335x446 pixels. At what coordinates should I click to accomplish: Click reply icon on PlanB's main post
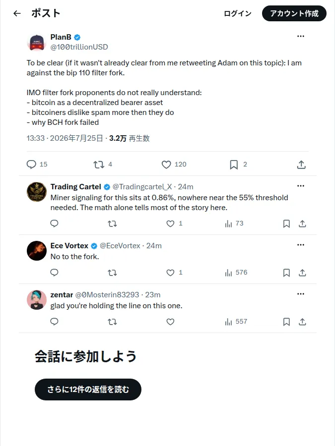pyautogui.click(x=31, y=165)
